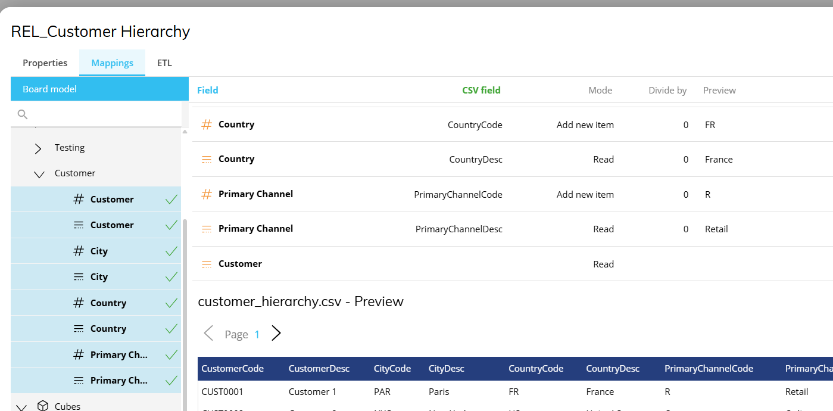
Task: Click hash icon of Country CountryCode row
Action: point(207,124)
